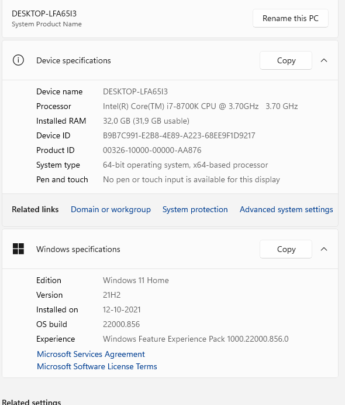Screen dimensions: 345x405
Task: Select the Windows Feature Experience Pack value
Action: coord(195,339)
